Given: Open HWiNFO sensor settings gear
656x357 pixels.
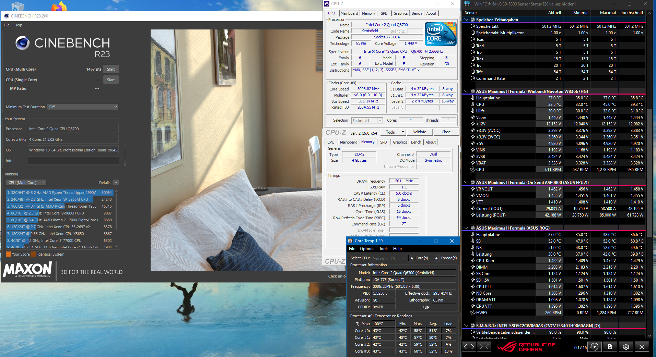Looking at the screenshot, I should pyautogui.click(x=626, y=347).
